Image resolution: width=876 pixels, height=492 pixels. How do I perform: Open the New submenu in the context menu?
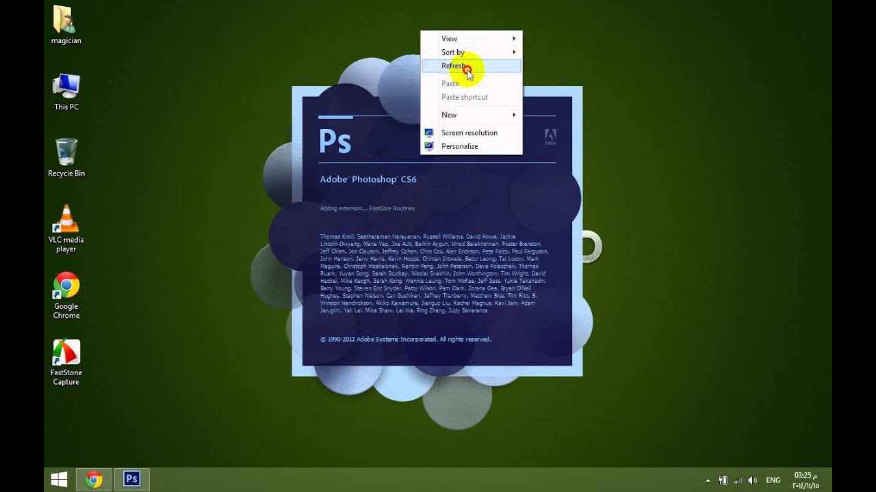click(x=471, y=115)
